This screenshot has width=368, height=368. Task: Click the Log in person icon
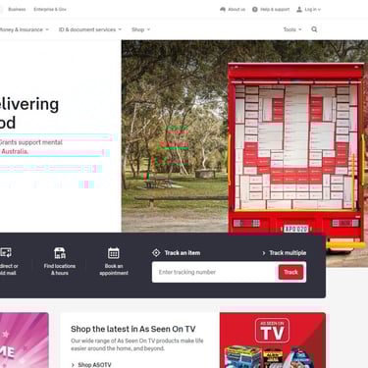[299, 9]
